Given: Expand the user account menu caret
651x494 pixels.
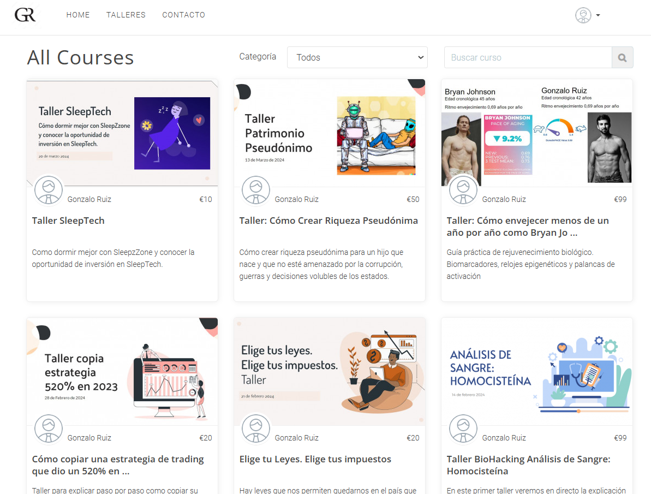Looking at the screenshot, I should point(598,15).
